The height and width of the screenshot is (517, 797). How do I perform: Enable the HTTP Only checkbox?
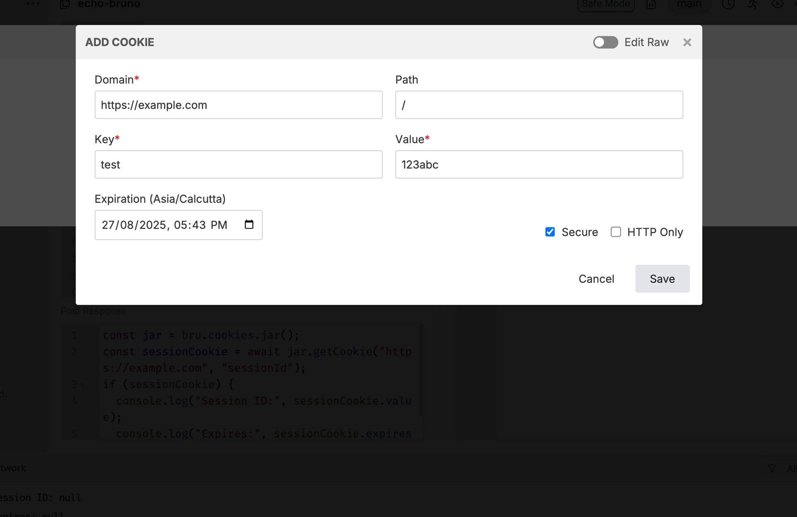[x=616, y=232]
